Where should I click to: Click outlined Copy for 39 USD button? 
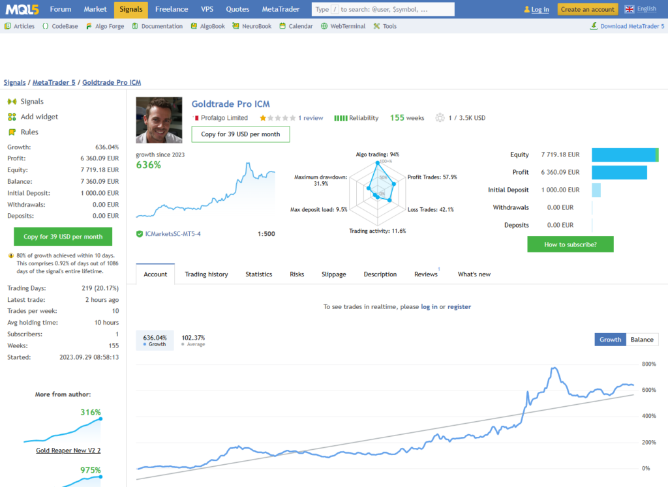(x=241, y=134)
